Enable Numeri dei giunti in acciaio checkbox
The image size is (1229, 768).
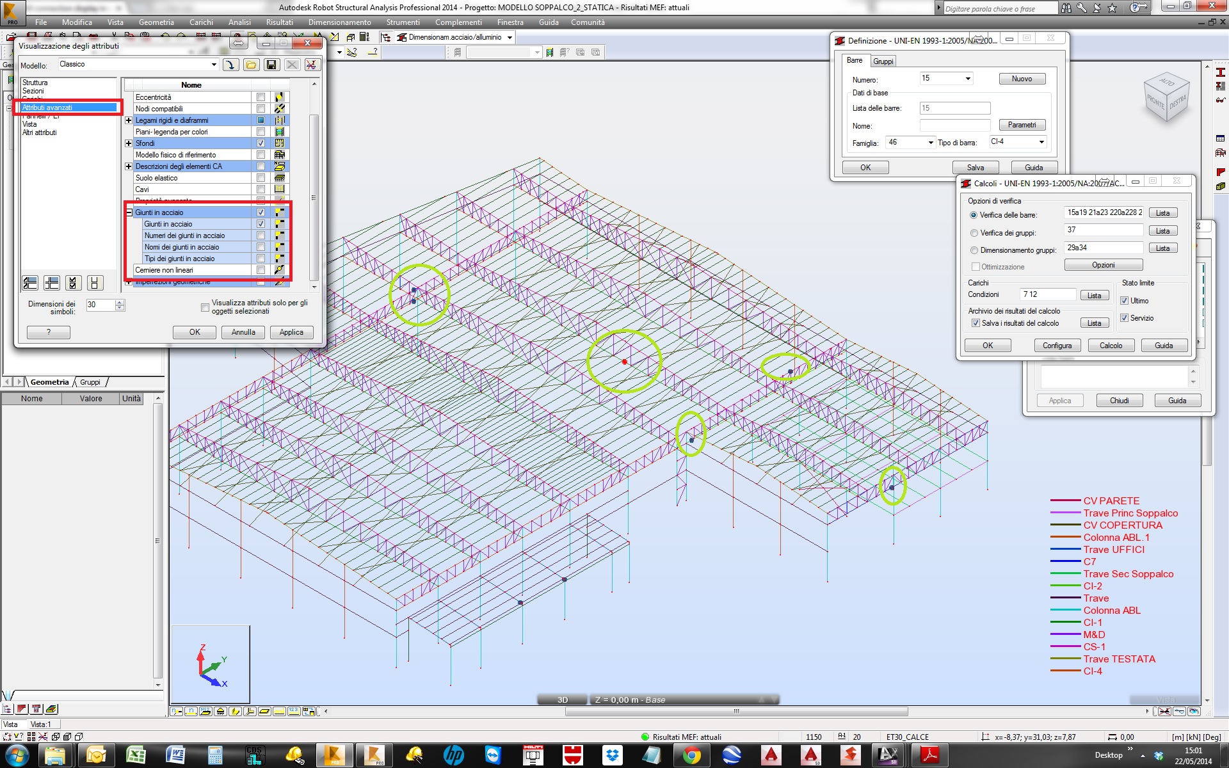pyautogui.click(x=261, y=236)
